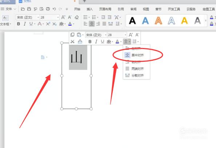Screen dimensions: 216x148
Task: Click ribbon align right icon
Action: (x=98, y=24)
